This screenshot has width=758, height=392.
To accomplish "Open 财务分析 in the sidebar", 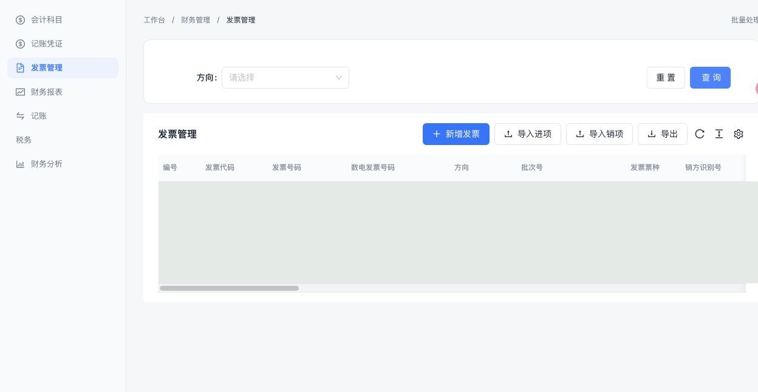I will coord(63,164).
